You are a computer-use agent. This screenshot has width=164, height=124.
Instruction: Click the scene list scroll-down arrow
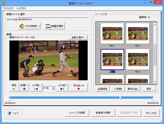[x=155, y=82]
